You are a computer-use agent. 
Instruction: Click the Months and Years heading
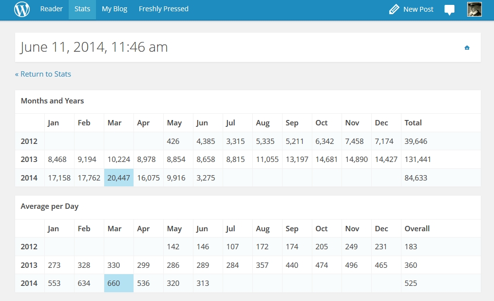click(52, 101)
